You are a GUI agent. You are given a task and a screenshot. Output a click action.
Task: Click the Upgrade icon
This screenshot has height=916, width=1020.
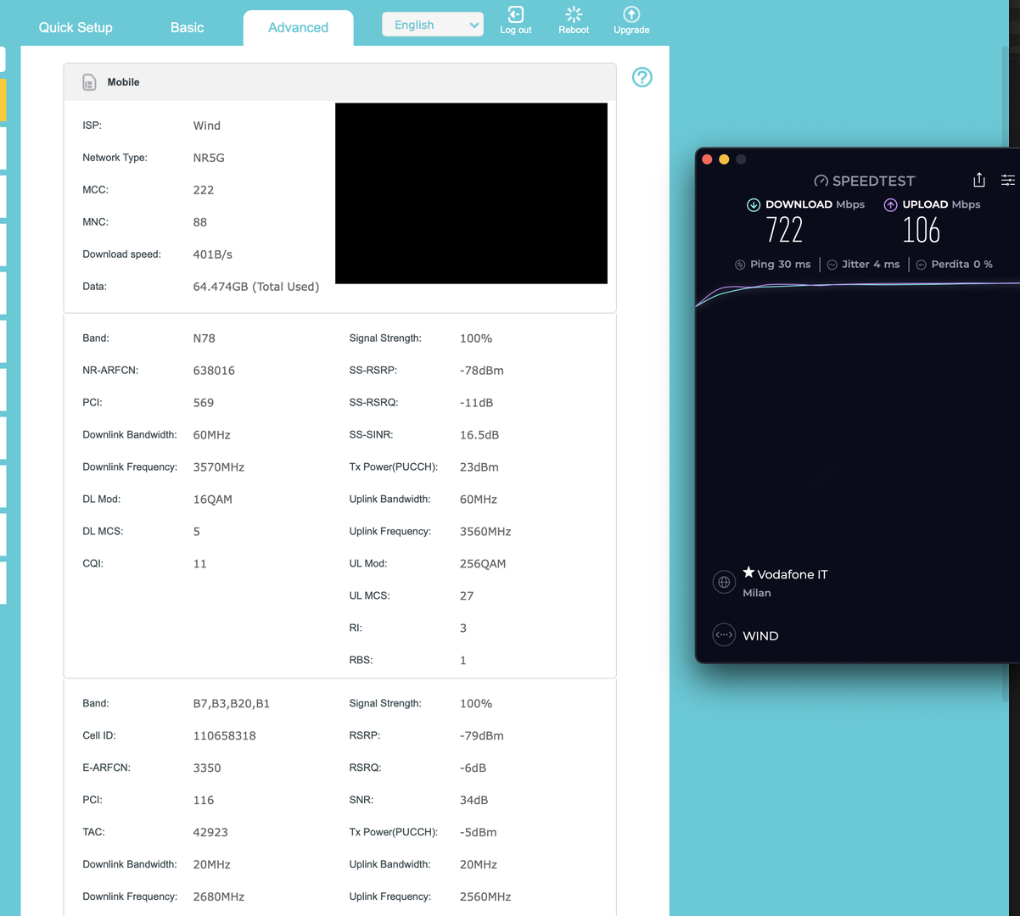click(x=631, y=14)
